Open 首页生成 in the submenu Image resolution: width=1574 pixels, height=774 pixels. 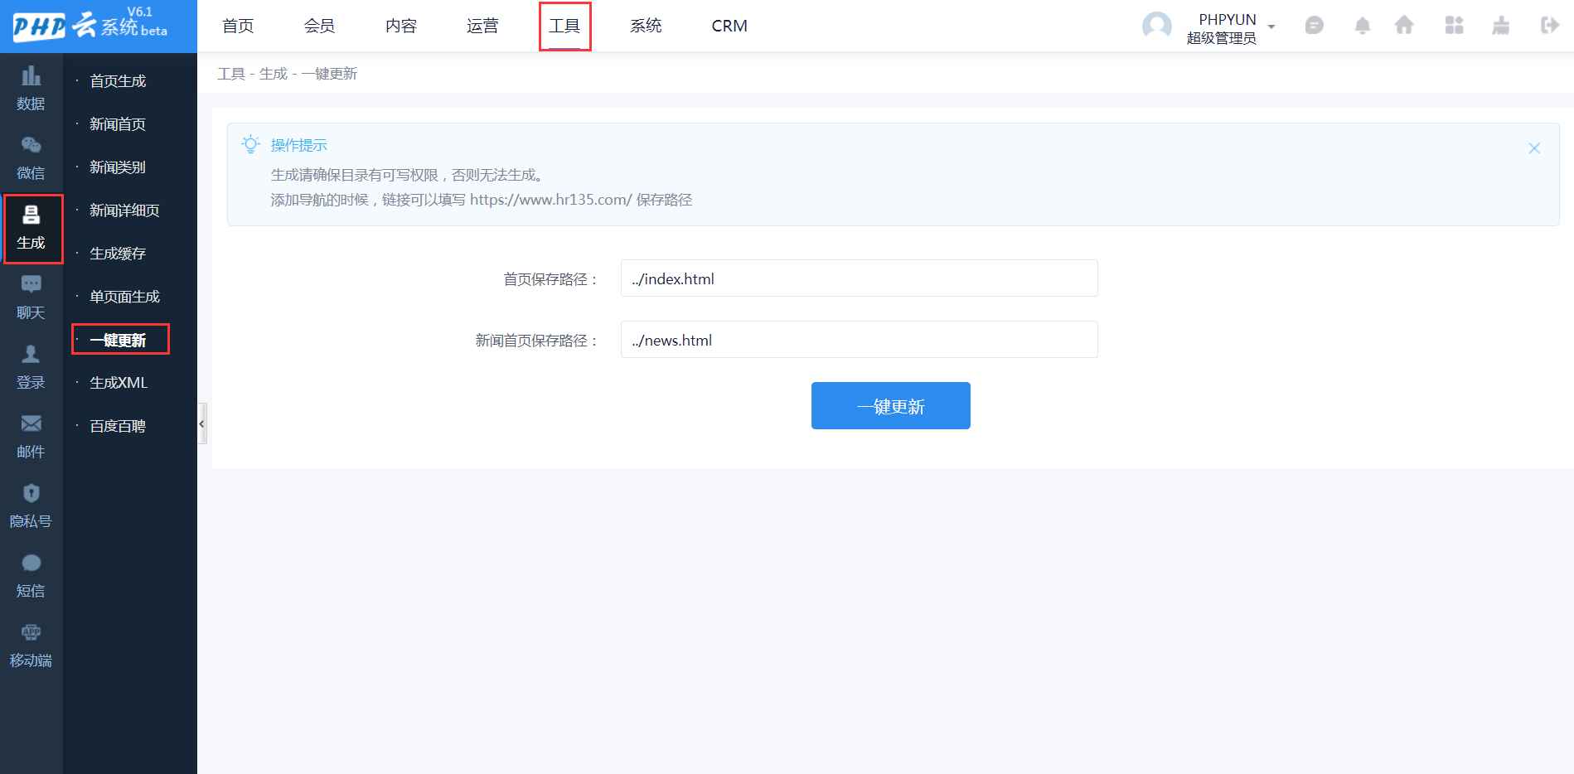click(x=118, y=81)
